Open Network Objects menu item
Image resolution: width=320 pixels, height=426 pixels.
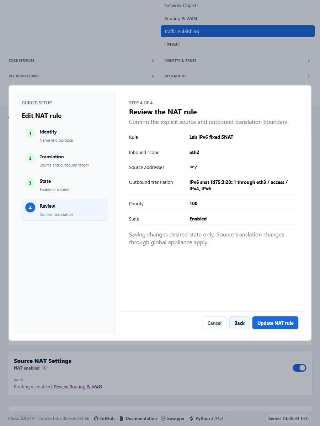238,6
